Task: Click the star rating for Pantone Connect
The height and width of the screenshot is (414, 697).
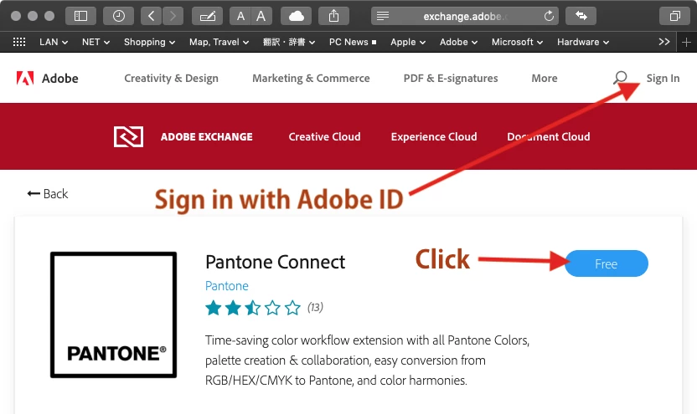Action: coord(253,308)
